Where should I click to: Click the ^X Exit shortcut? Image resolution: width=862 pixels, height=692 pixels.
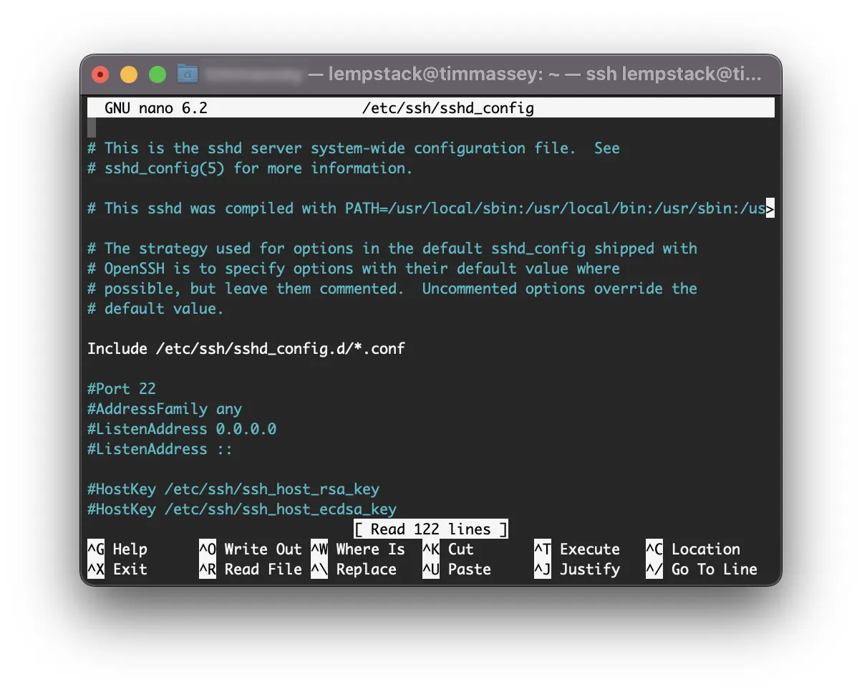click(x=117, y=570)
